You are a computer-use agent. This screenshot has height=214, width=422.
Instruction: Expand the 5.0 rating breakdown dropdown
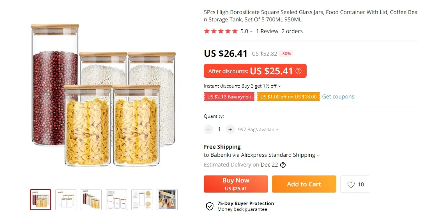(251, 32)
